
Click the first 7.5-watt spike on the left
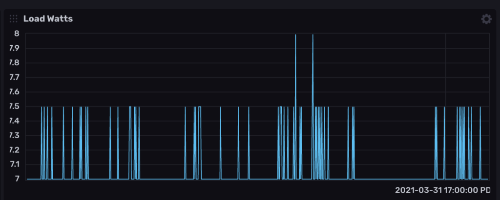pos(42,108)
